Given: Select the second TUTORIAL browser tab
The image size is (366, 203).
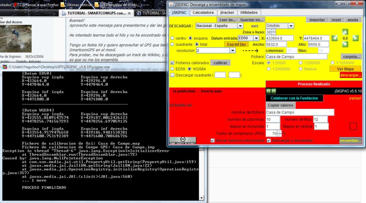Looking at the screenshot, I should point(151,13).
